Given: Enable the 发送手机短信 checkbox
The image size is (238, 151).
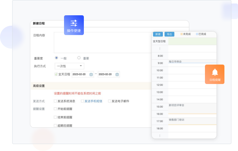Looking at the screenshot, I should pos(82,101).
